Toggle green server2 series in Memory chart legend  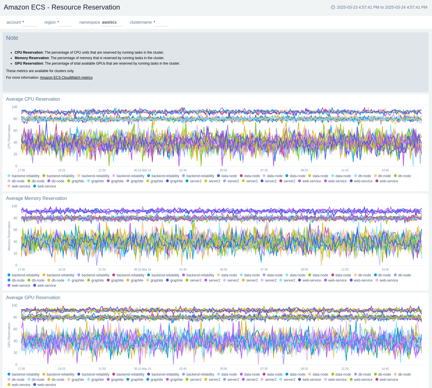(x=193, y=280)
